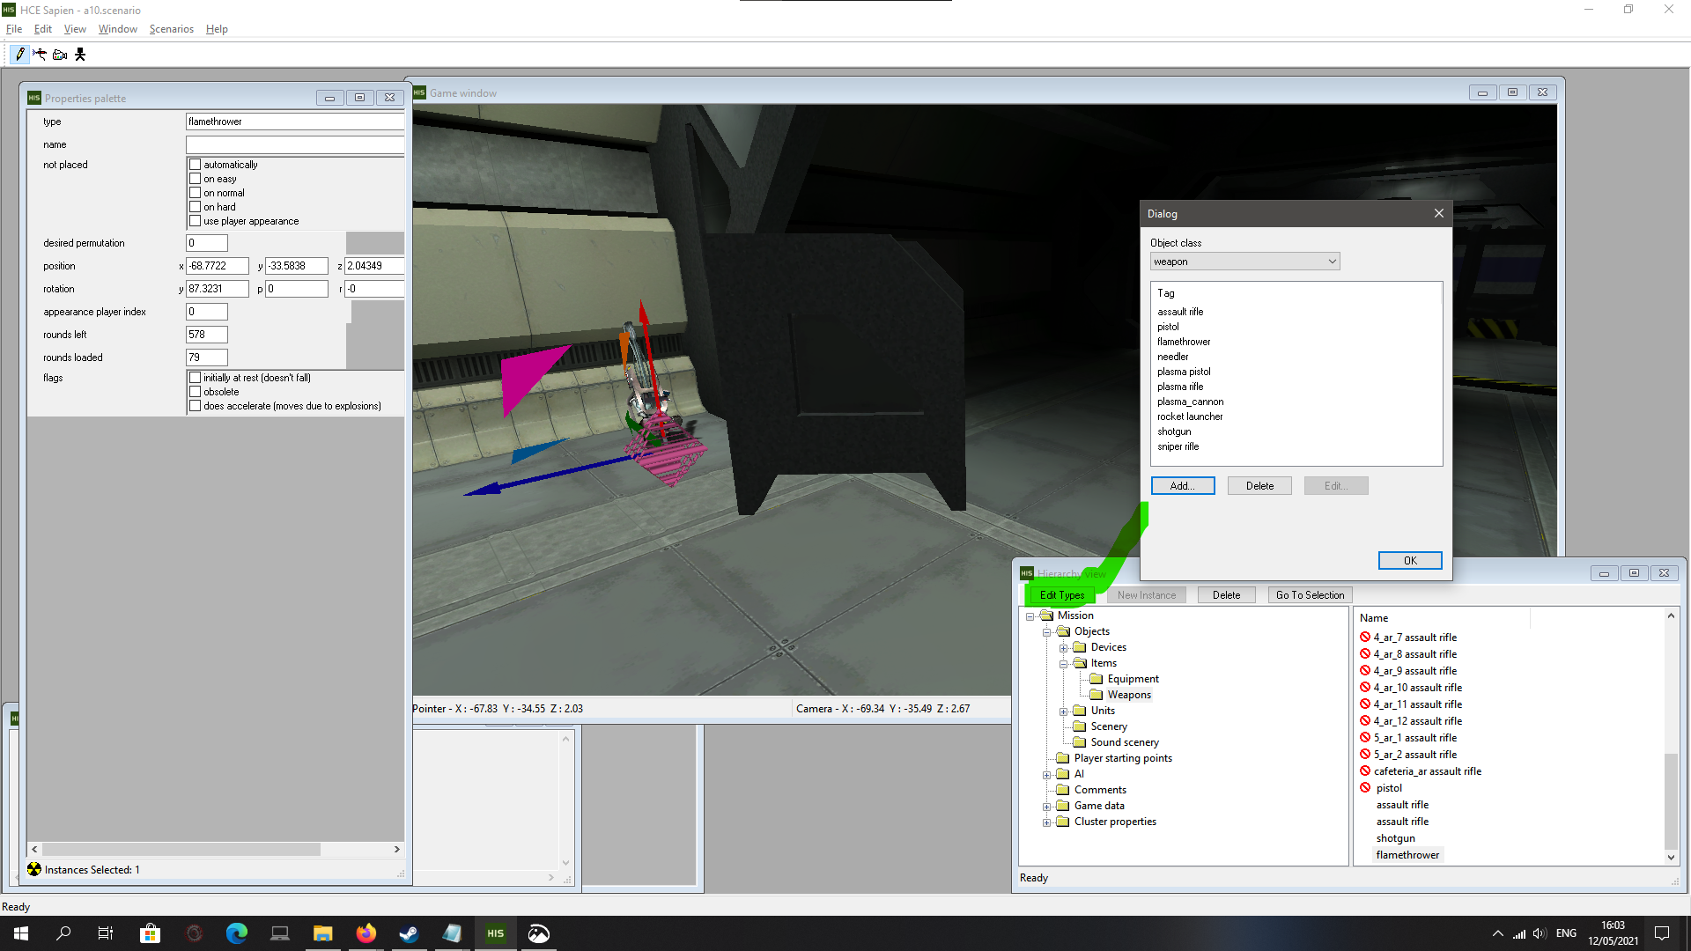Enable 'initially at rest' flag checkbox
This screenshot has width=1691, height=951.
point(196,378)
